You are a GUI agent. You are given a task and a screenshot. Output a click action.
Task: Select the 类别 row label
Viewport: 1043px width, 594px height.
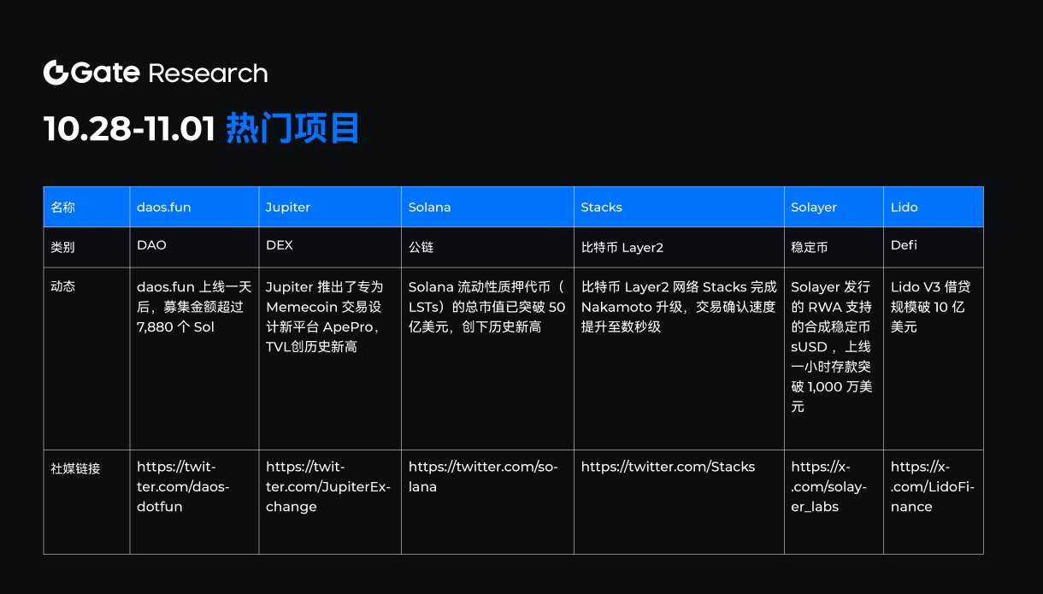click(61, 245)
